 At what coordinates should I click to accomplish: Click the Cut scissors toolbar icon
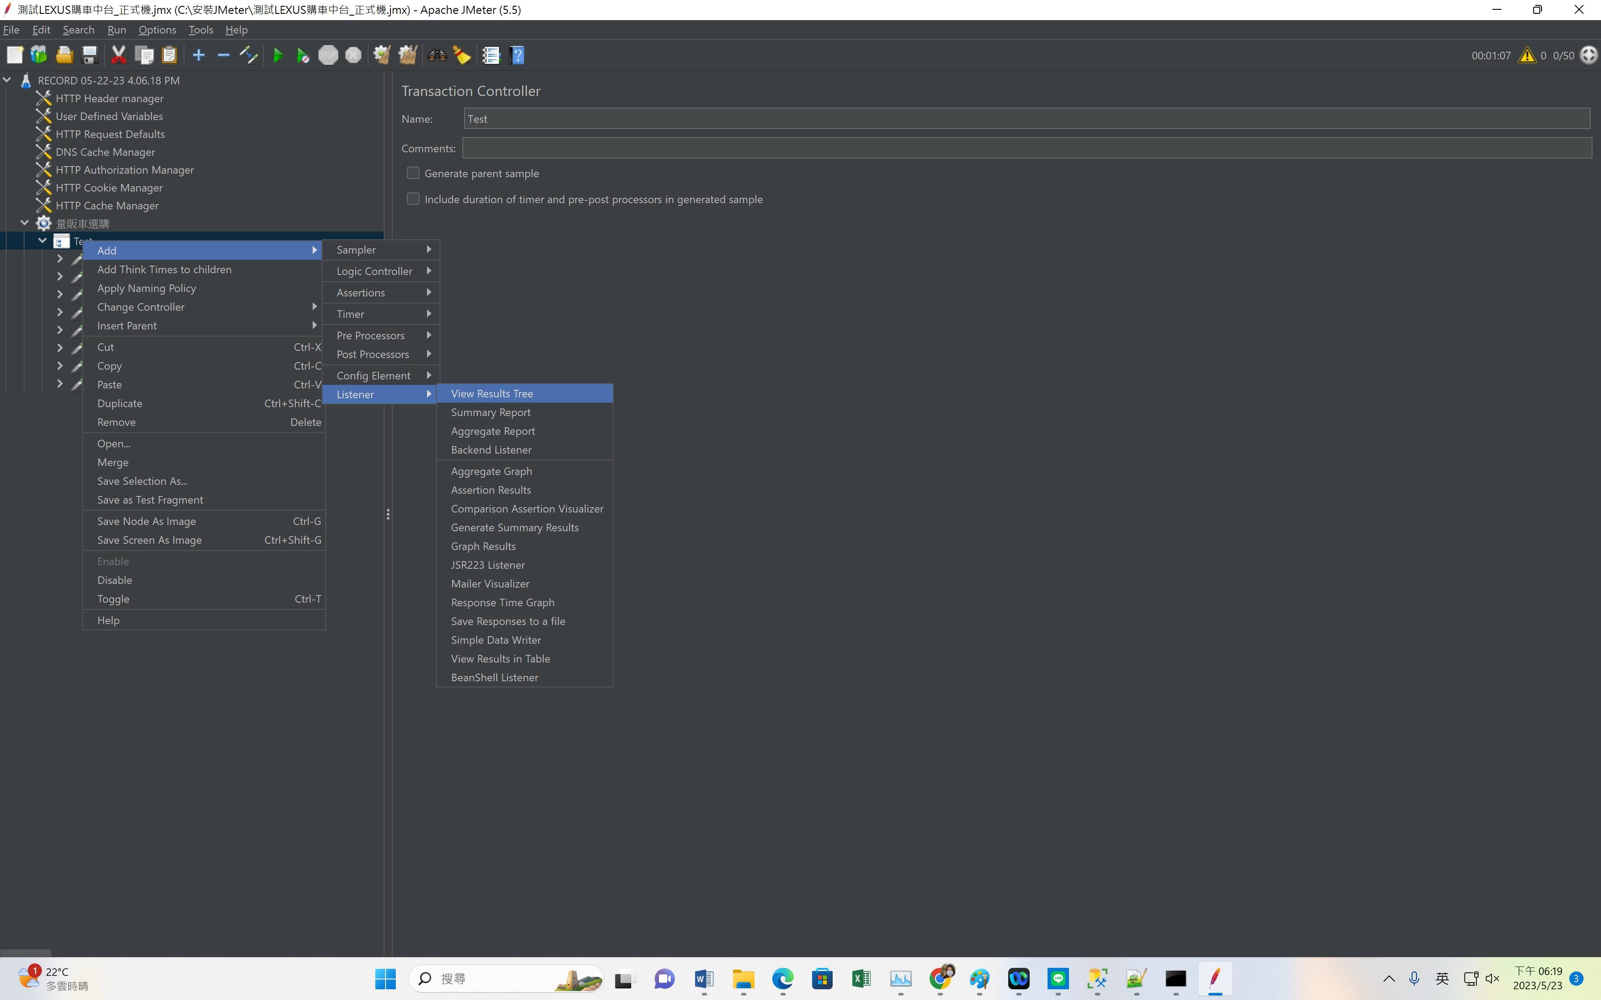point(118,55)
